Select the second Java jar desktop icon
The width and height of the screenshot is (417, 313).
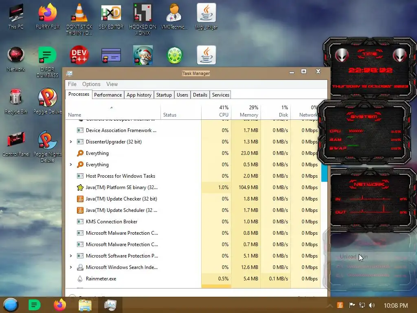point(206,55)
